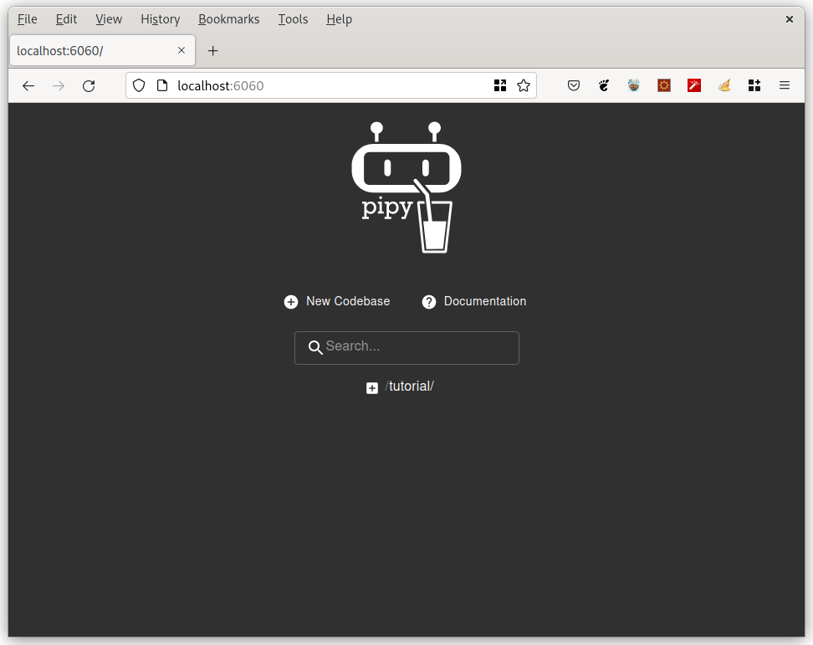Toggle saving this page to Pocket
813x645 pixels.
[574, 84]
